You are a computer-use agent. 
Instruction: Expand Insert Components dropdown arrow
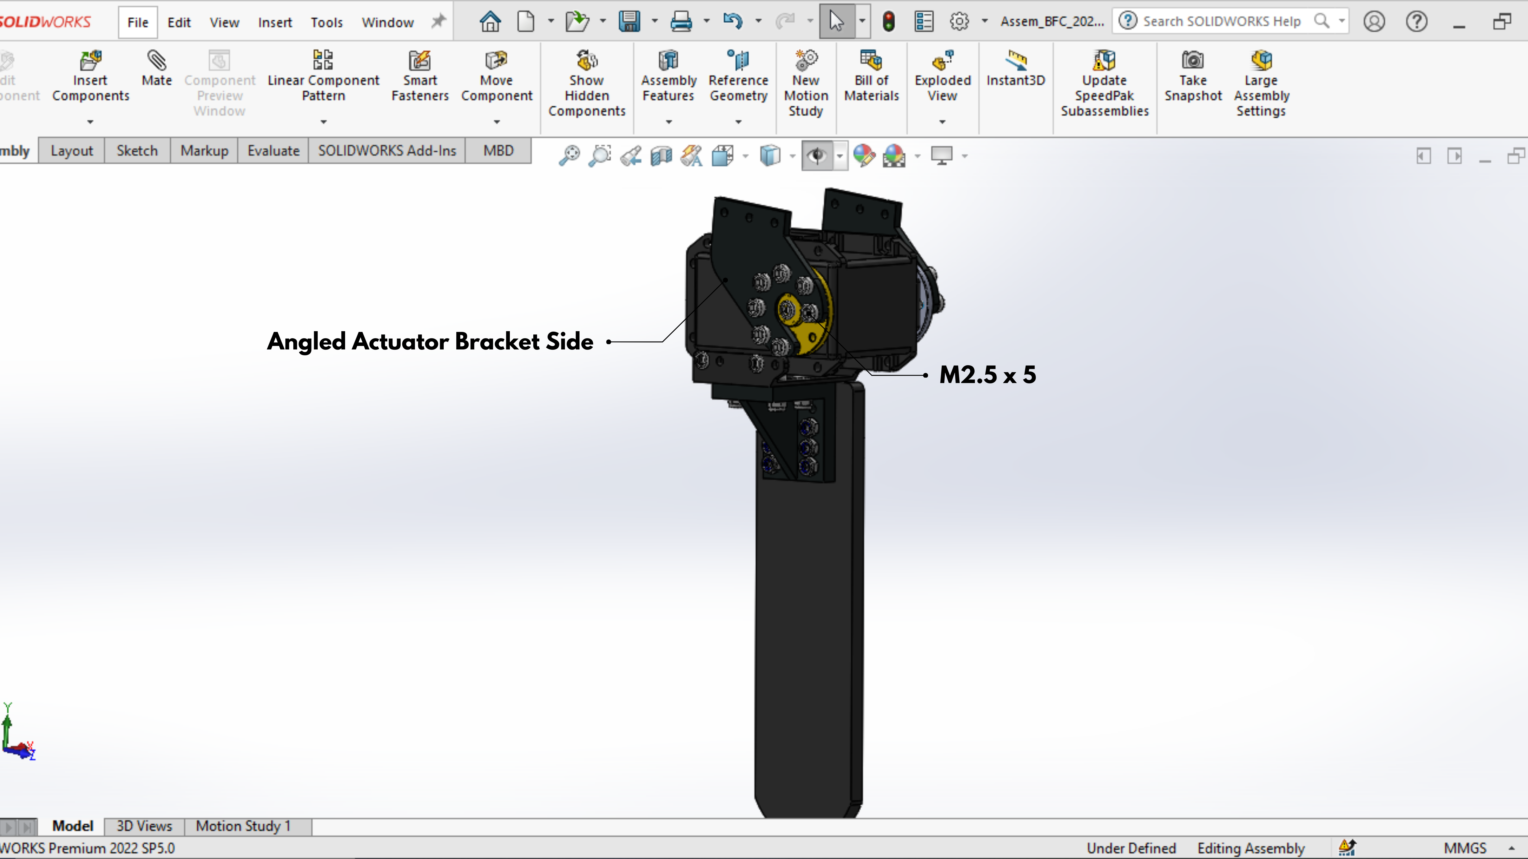click(x=90, y=122)
